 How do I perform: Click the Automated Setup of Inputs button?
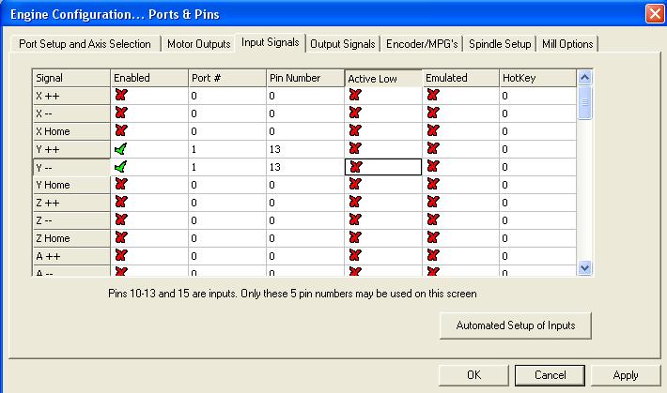pos(516,325)
